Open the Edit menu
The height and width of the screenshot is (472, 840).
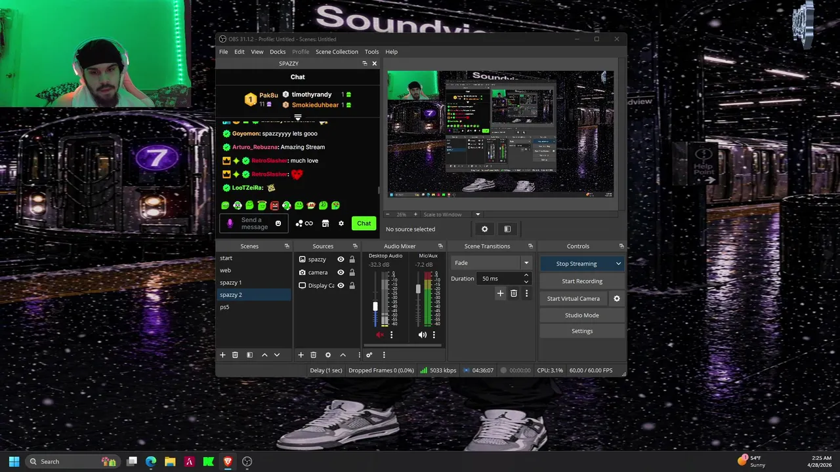(x=240, y=52)
